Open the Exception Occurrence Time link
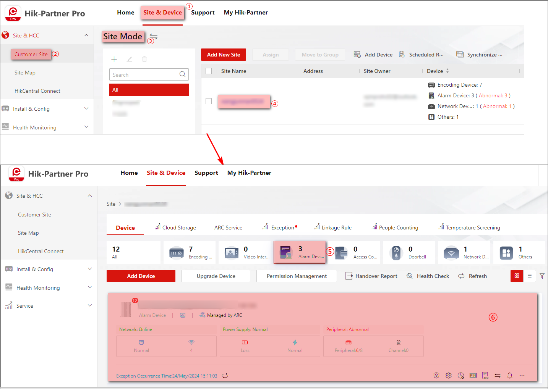 point(167,376)
